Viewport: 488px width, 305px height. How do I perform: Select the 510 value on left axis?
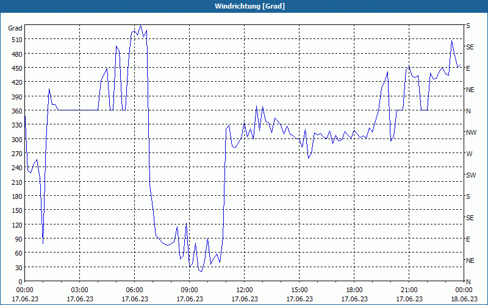(17, 40)
